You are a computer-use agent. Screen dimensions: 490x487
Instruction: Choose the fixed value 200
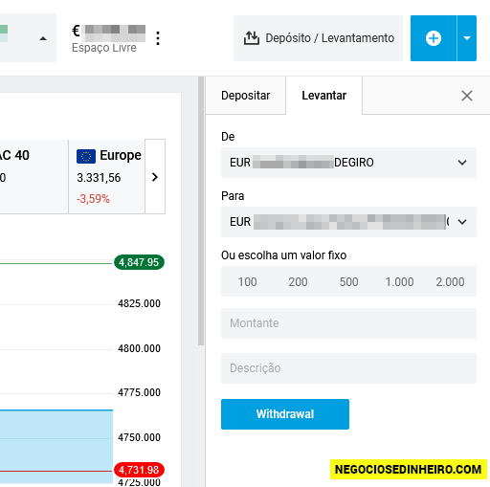298,281
